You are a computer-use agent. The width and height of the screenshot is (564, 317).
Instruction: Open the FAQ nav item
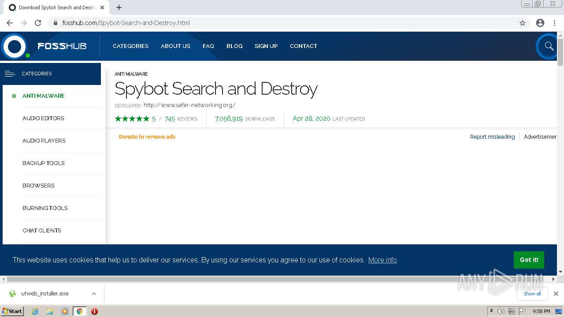[208, 46]
